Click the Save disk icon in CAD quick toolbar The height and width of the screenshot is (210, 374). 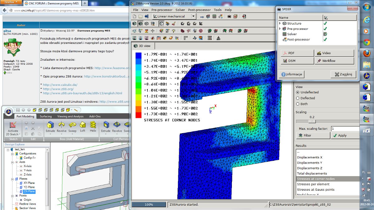[18, 110]
